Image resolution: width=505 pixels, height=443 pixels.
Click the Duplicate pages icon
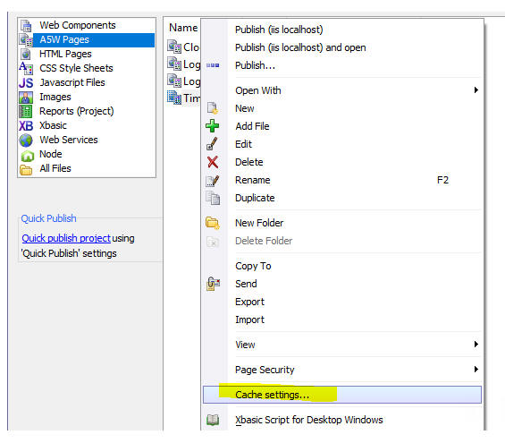tap(213, 198)
